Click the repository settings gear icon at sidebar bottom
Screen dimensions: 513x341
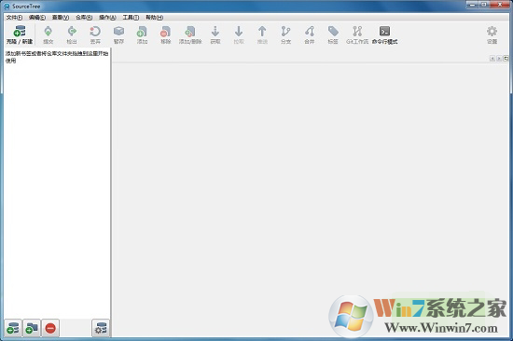(x=101, y=328)
